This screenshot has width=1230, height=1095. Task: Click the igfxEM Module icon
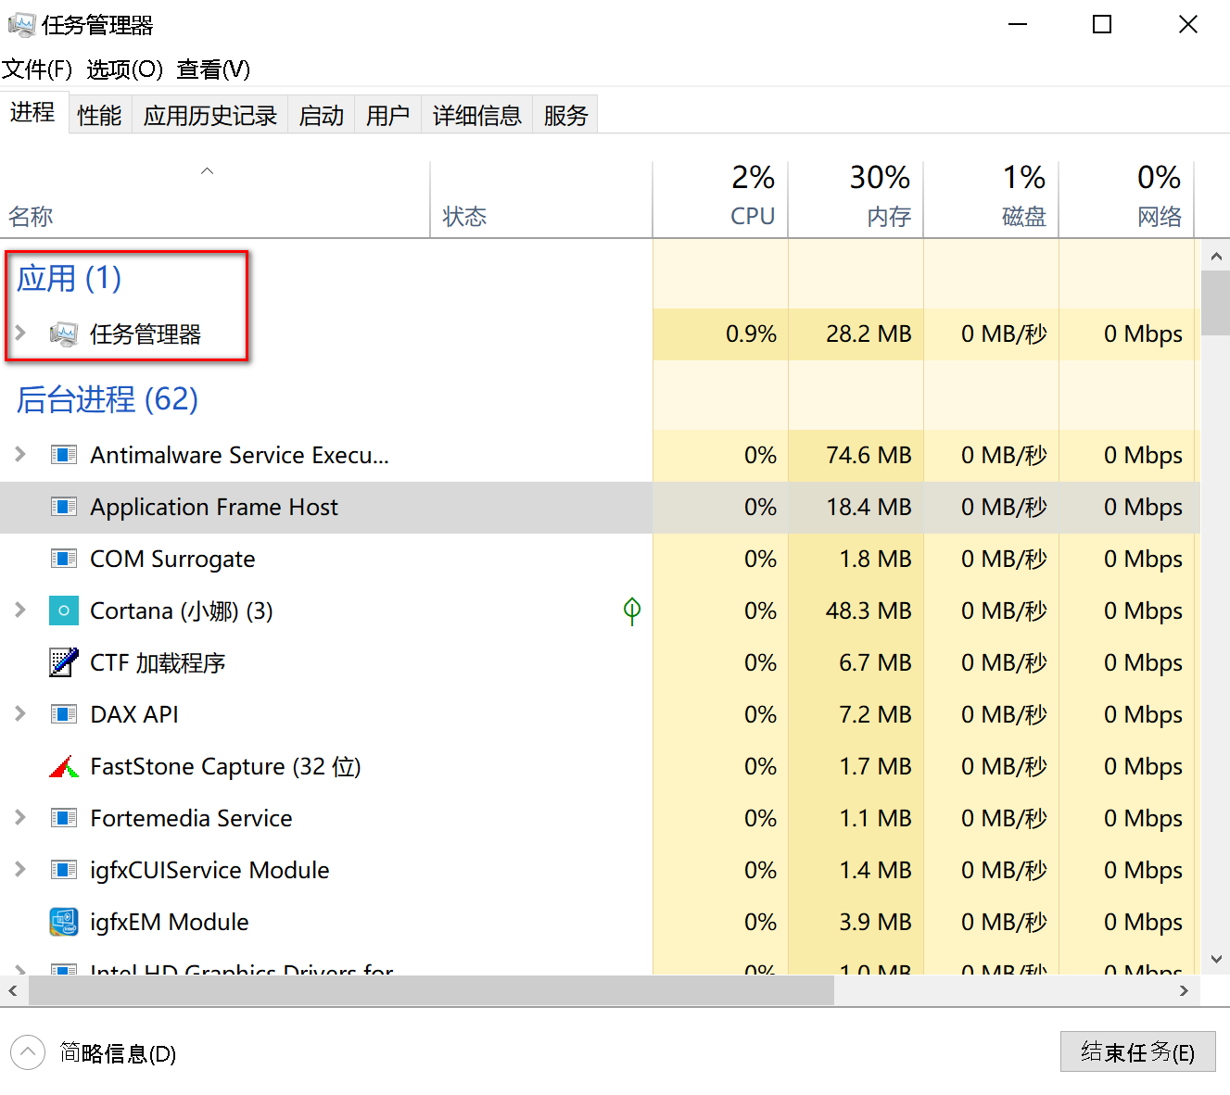coord(64,923)
